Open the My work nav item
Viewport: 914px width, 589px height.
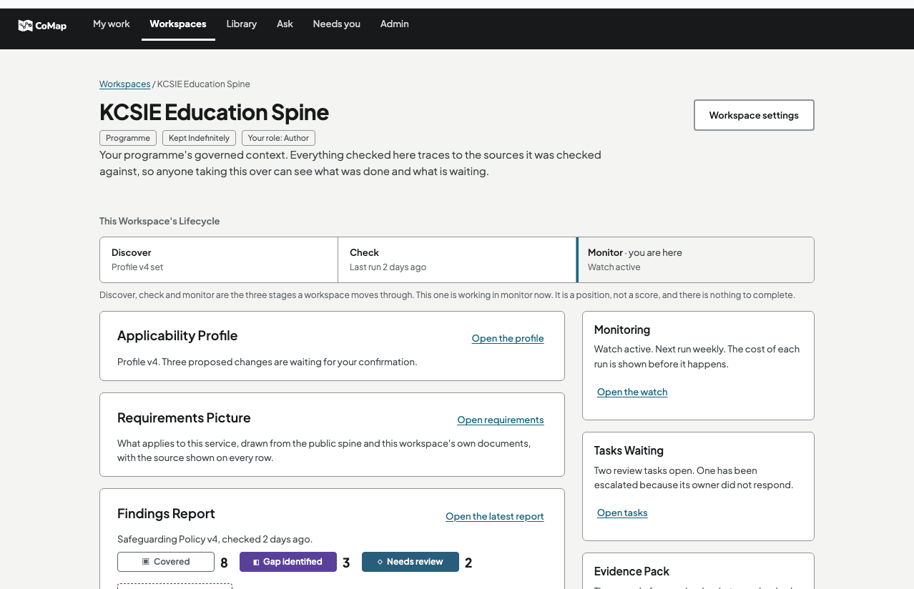point(112,24)
